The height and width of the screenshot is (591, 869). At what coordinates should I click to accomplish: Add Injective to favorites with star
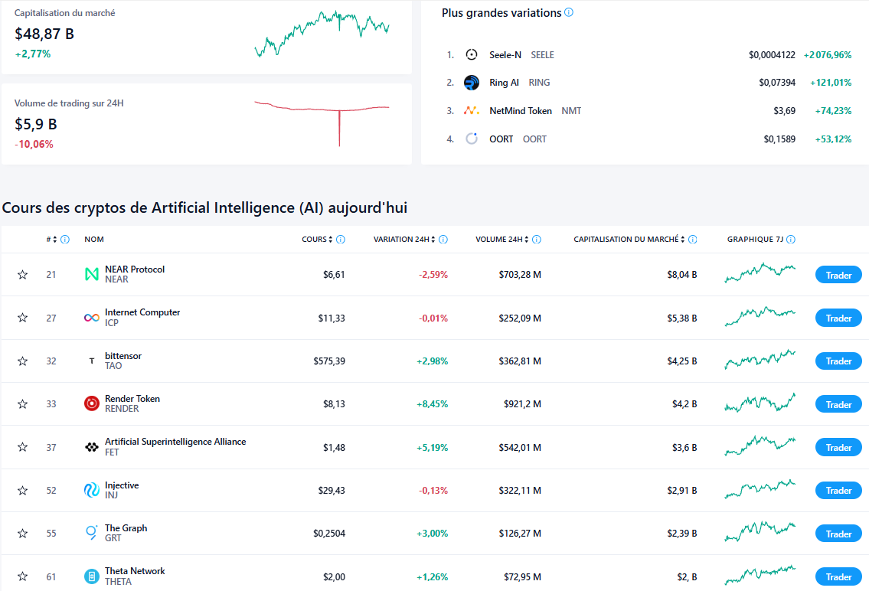click(23, 490)
